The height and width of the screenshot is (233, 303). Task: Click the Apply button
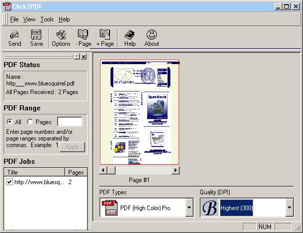[72, 147]
